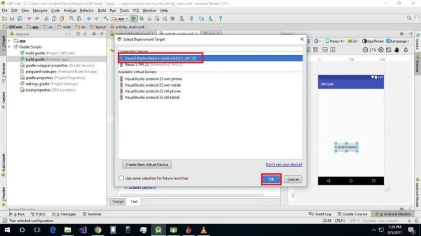The image size is (421, 236).
Task: Open the Event Log tool window
Action: [x=320, y=214]
